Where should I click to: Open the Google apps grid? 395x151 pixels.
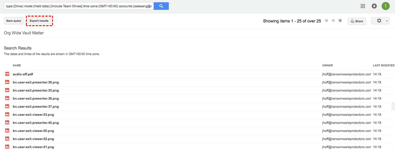point(363,6)
